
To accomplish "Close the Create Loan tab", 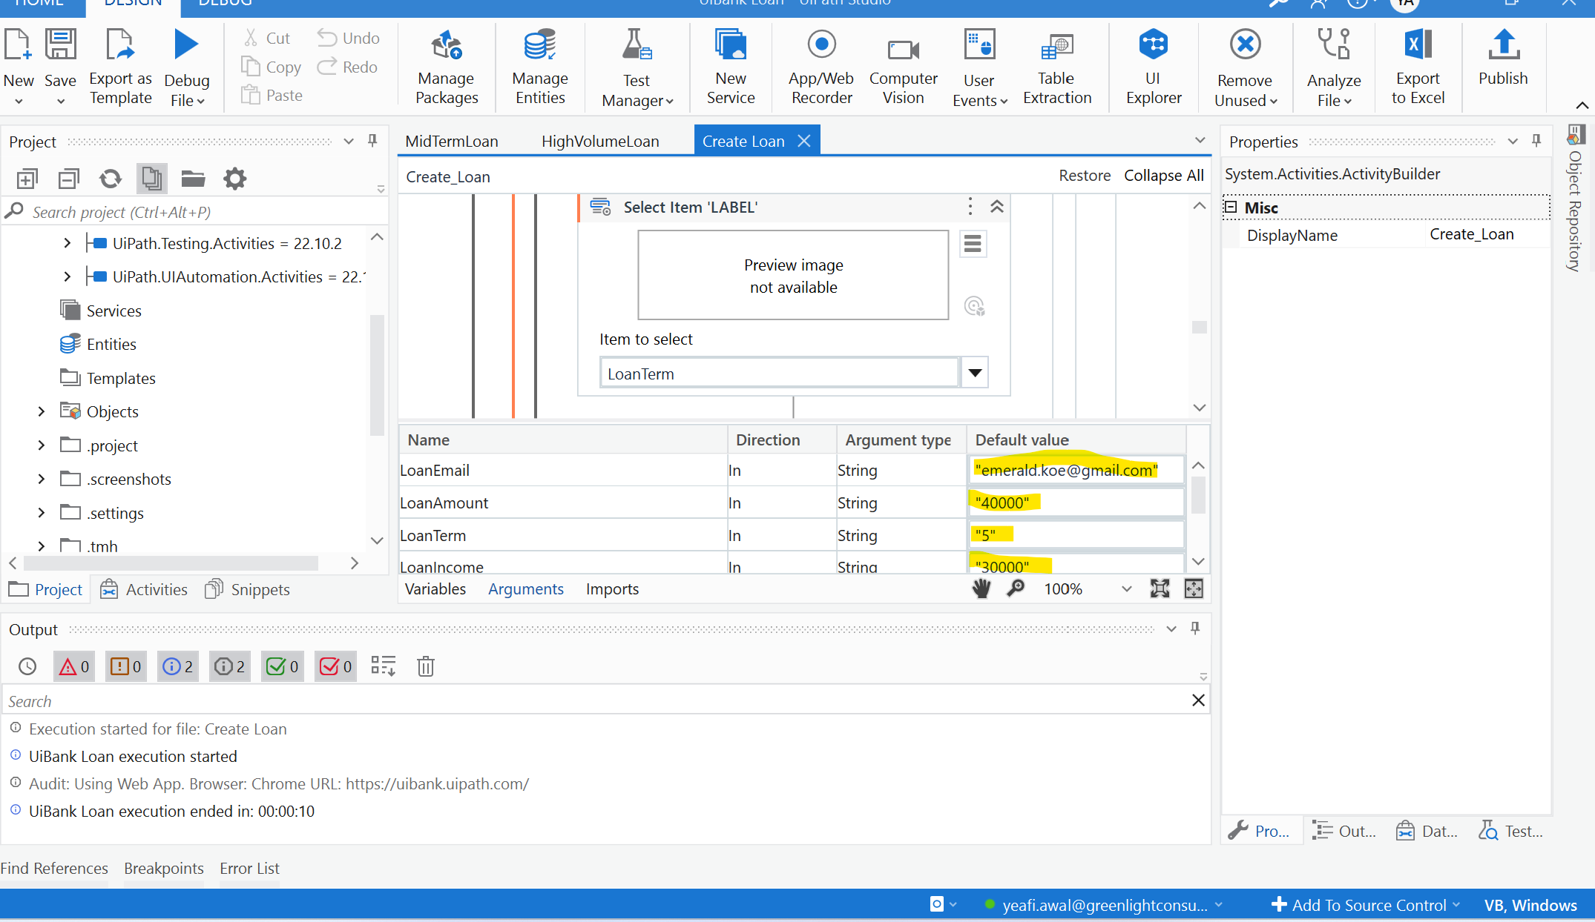I will coord(804,141).
